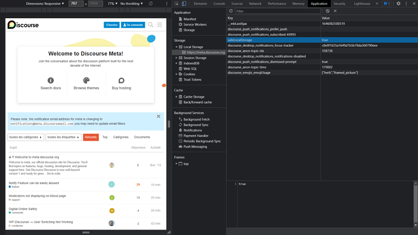Open the 77% zoom dropdown
Image resolution: width=418 pixels, height=235 pixels.
pyautogui.click(x=113, y=4)
